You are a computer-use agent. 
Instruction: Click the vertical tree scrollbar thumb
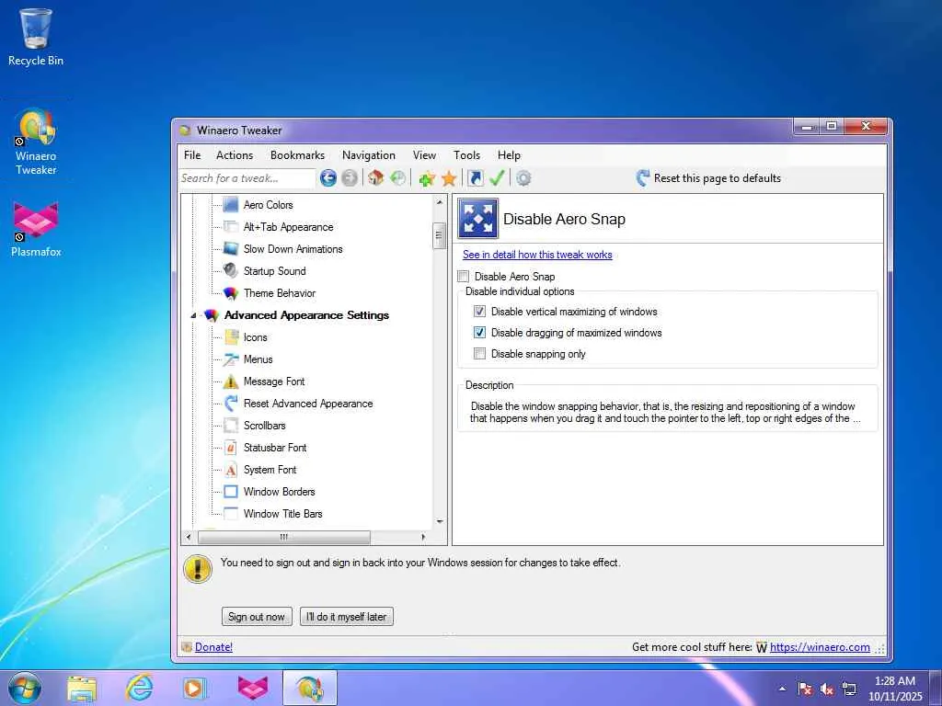440,235
